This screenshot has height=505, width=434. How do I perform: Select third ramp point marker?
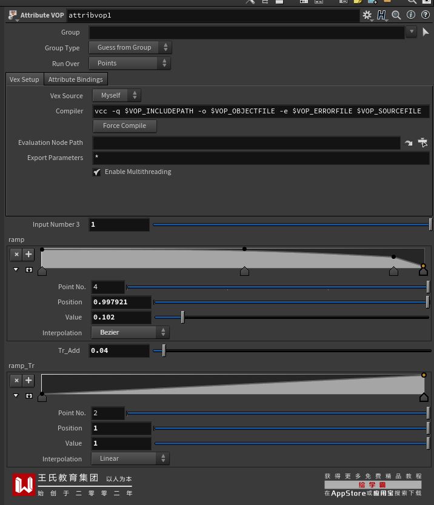click(393, 272)
